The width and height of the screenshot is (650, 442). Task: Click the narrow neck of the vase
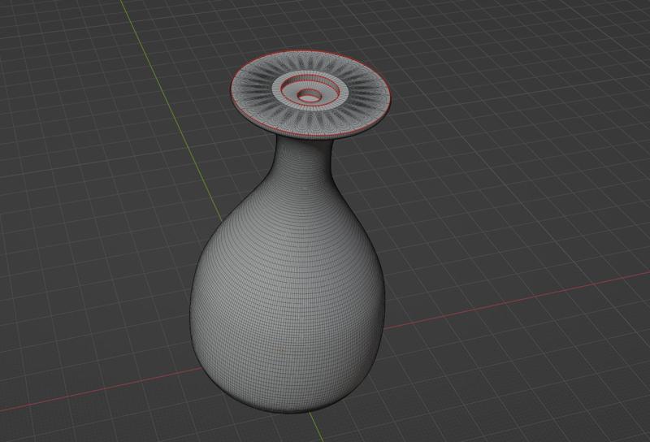[x=304, y=159]
